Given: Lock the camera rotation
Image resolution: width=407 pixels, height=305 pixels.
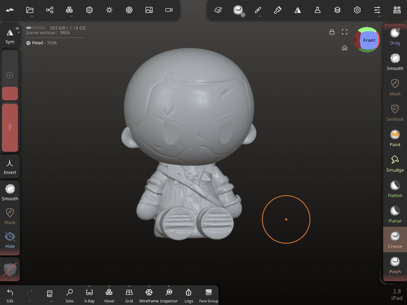Looking at the screenshot, I should [332, 32].
